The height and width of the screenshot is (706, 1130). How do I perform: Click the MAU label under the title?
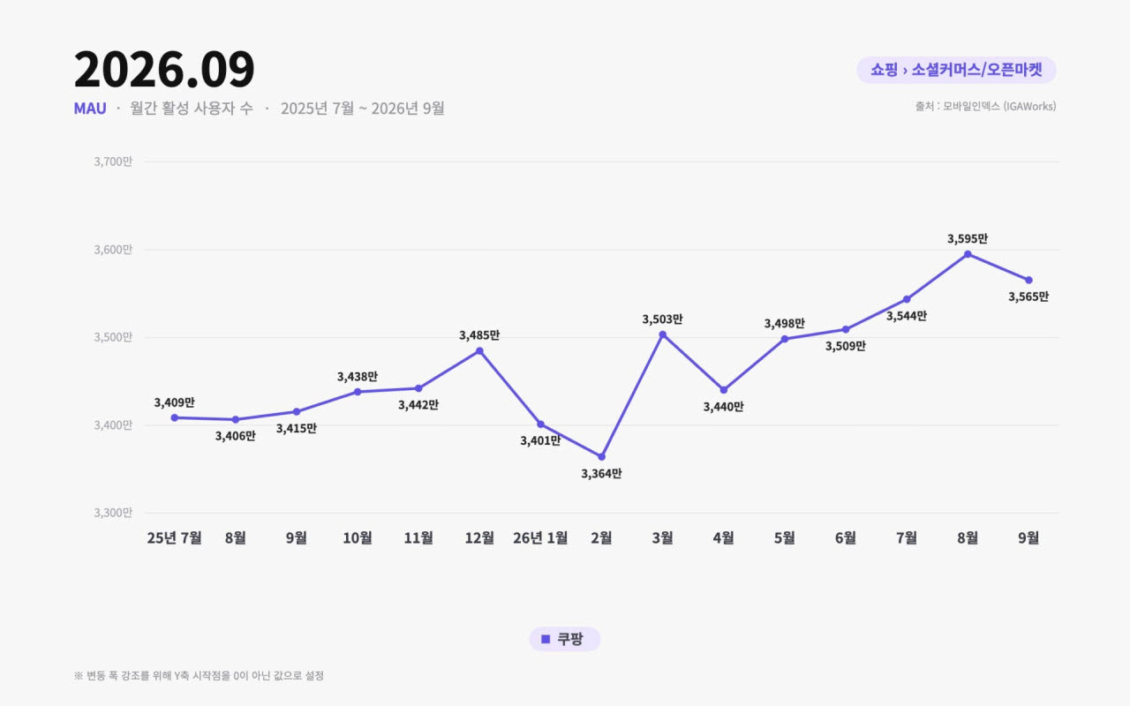90,109
